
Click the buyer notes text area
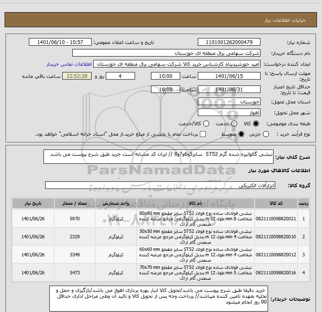click(158, 299)
